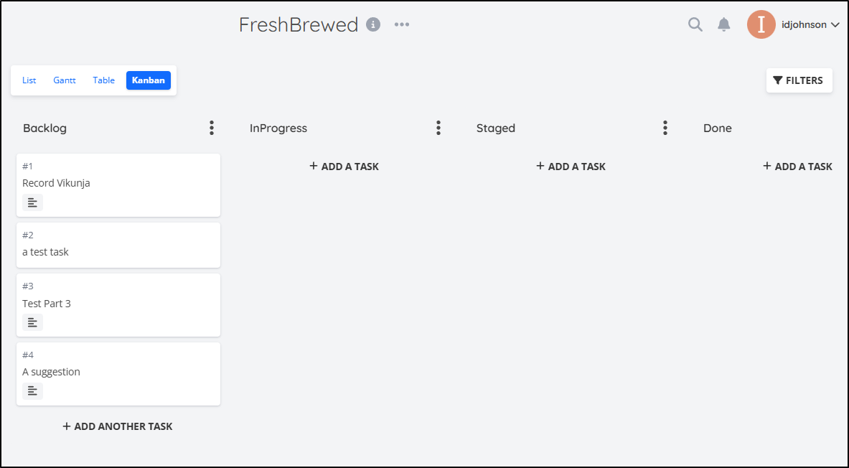Screen dimensions: 849x468
Task: Expand the idjohnson user dropdown chevron
Action: click(835, 25)
